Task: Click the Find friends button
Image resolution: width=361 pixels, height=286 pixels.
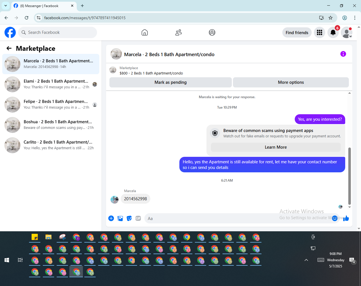Action: 297,32
